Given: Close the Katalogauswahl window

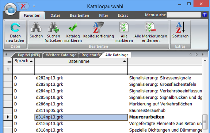Looking at the screenshot, I should (x=201, y=4).
